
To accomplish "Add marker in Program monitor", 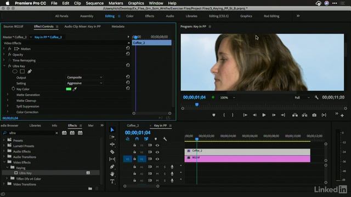I will coord(214,115).
